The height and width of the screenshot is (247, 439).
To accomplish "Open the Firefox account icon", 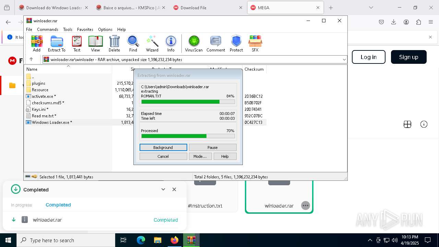I will click(x=406, y=22).
